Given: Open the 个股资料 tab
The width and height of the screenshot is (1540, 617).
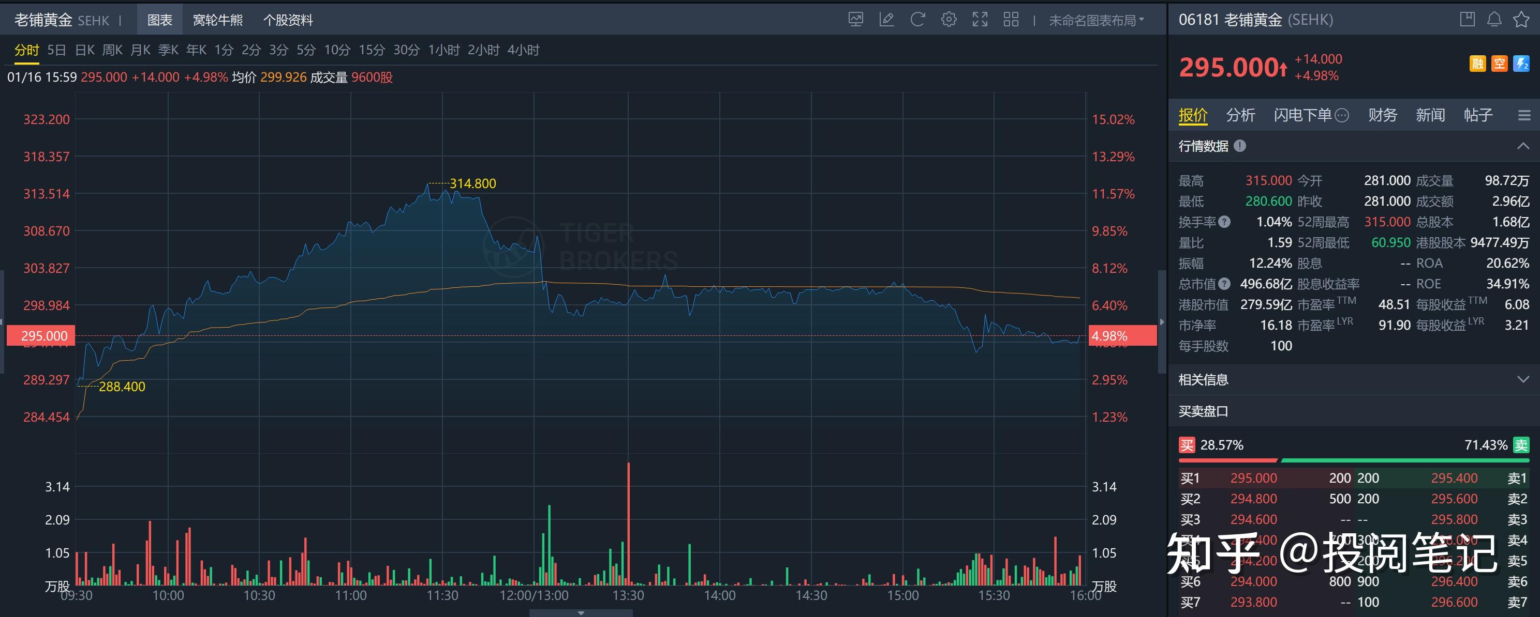Looking at the screenshot, I should tap(288, 20).
